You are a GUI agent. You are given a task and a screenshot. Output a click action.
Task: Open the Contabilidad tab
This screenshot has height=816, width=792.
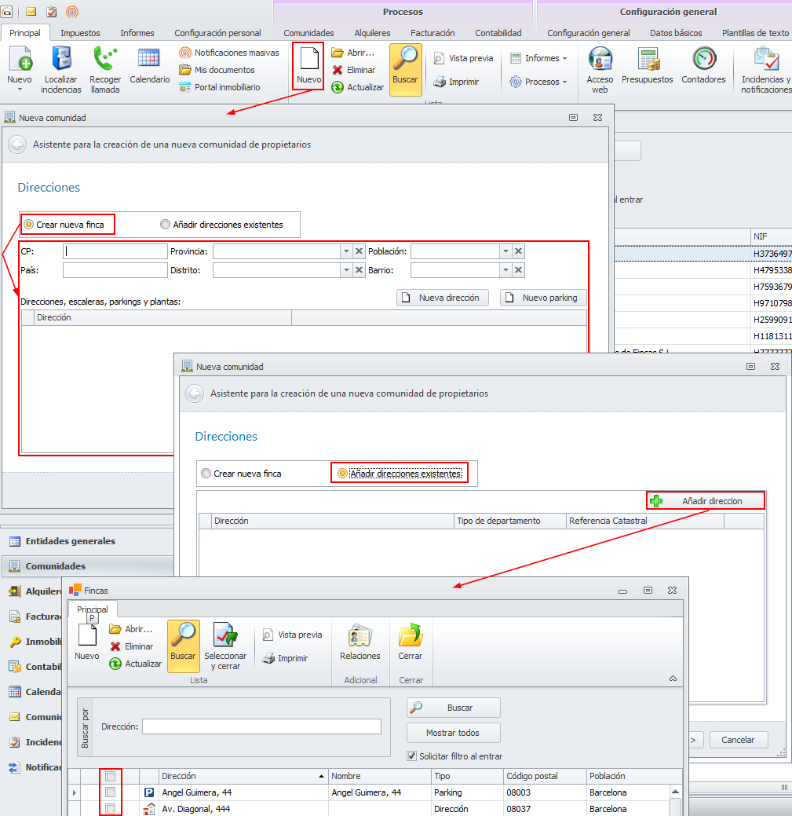pos(498,33)
